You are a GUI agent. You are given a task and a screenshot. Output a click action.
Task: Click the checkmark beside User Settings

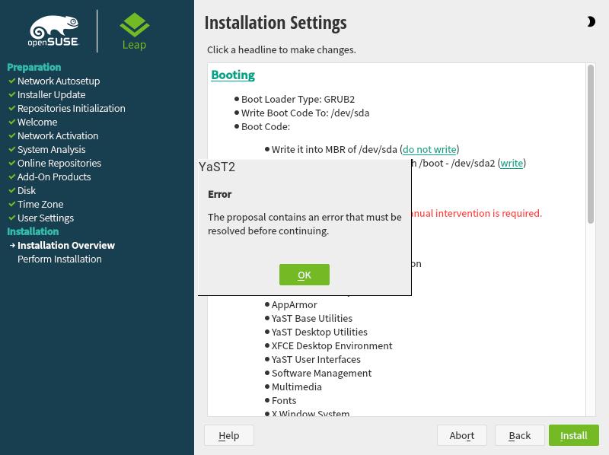click(x=12, y=218)
